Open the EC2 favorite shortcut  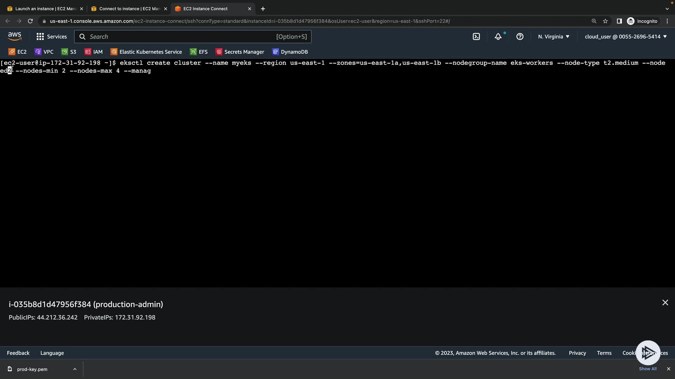pos(18,52)
